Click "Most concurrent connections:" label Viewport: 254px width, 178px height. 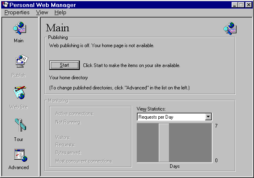84,161
